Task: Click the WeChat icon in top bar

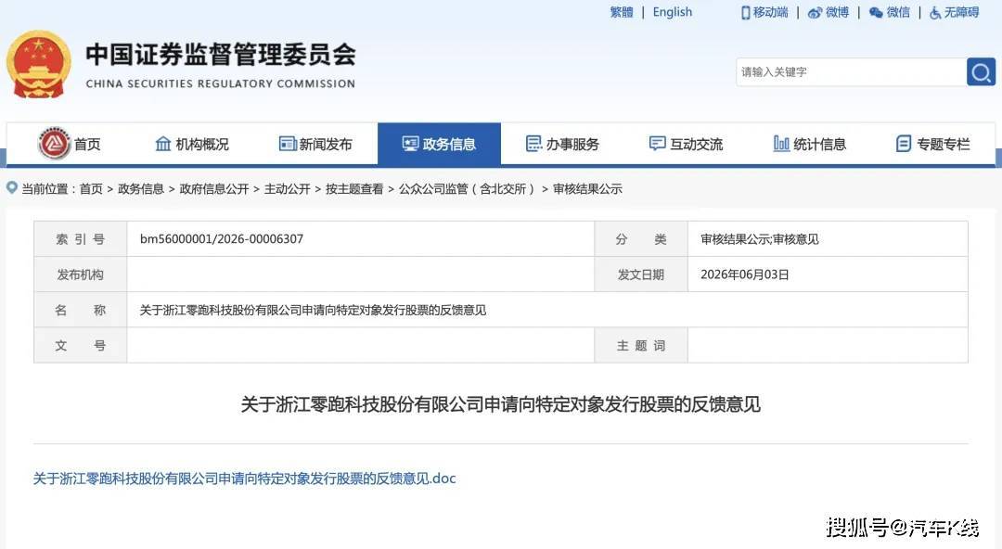Action: [876, 13]
